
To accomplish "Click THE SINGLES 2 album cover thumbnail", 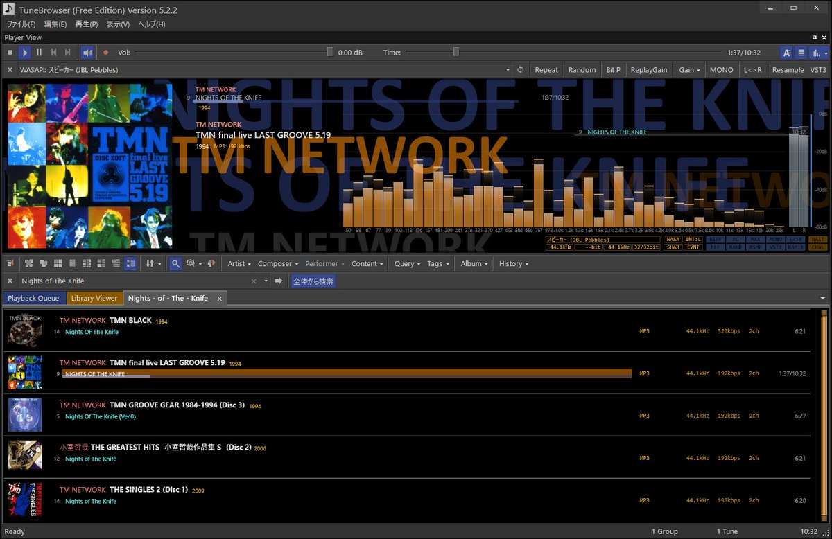I will [25, 499].
